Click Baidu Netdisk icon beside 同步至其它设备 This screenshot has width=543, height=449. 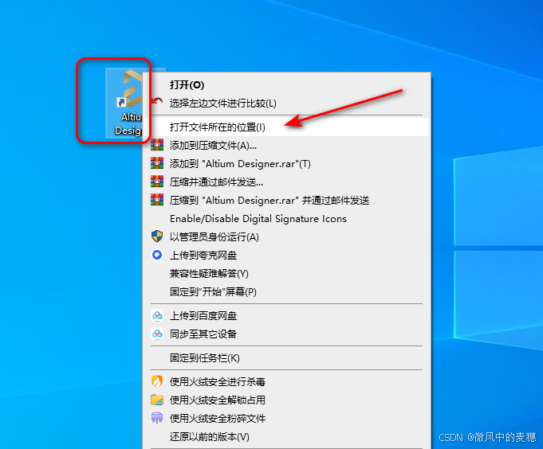tap(157, 334)
